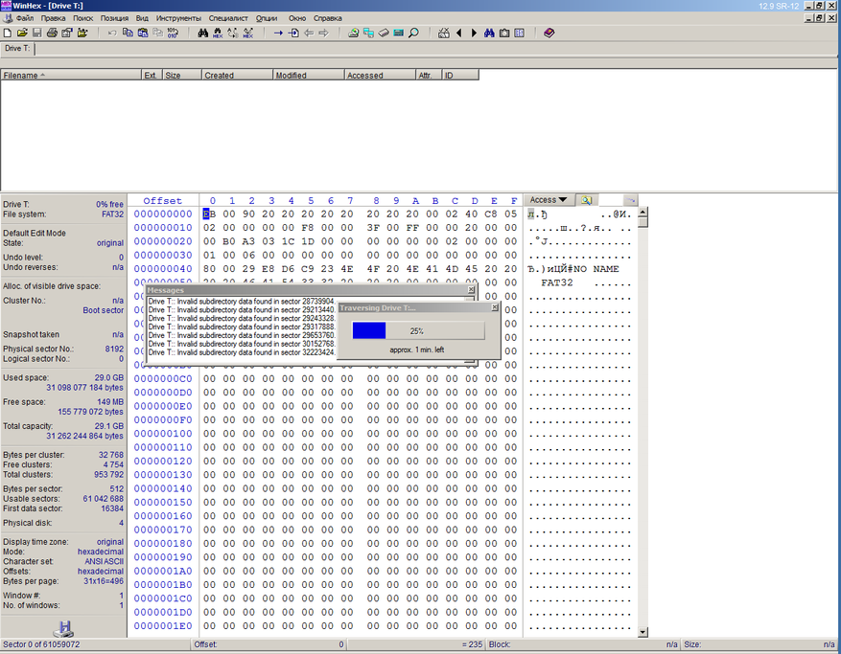
Task: Click the 25% traversal progress bar
Action: click(x=417, y=330)
